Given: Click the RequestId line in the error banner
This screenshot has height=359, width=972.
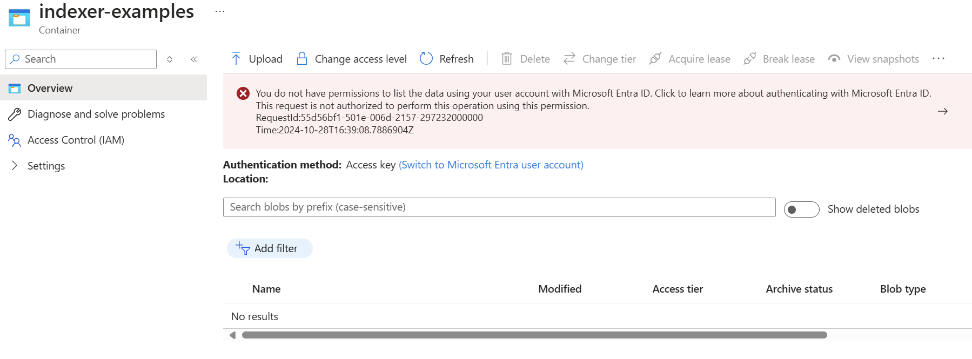Looking at the screenshot, I should [x=369, y=118].
